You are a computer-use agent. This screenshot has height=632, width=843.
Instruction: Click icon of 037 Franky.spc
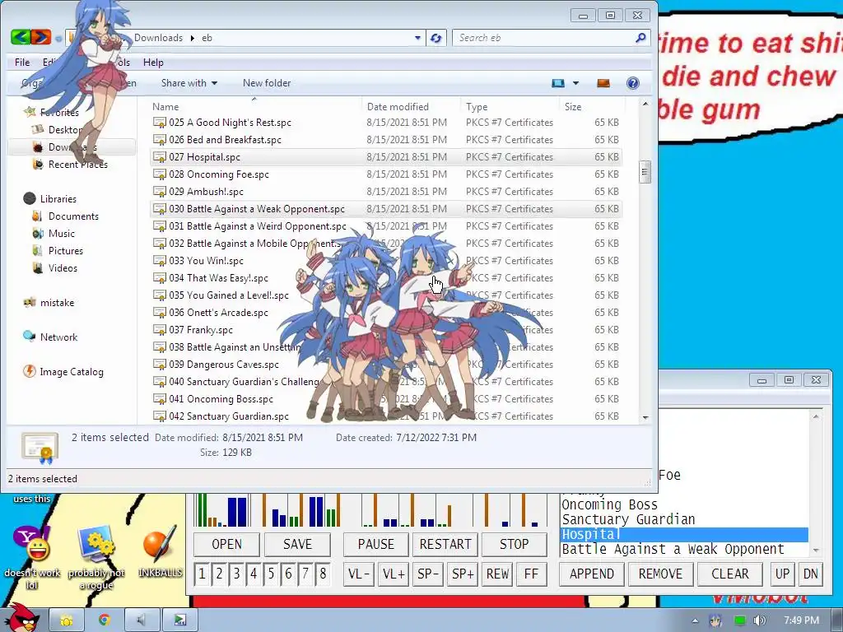pos(159,330)
